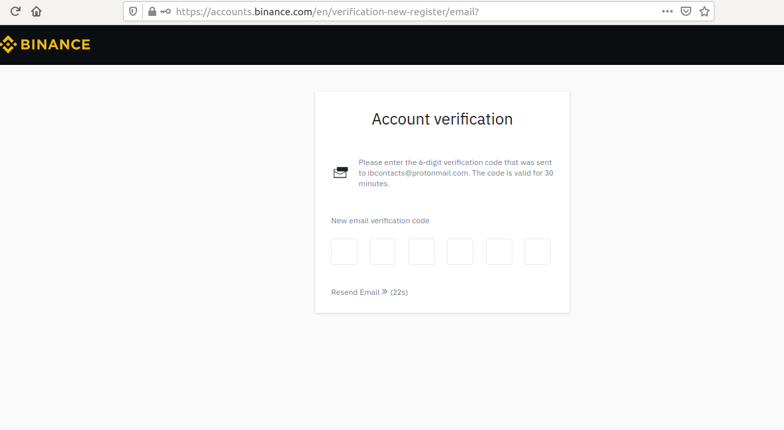Click first verification code digit box
The image size is (784, 430).
tap(344, 252)
